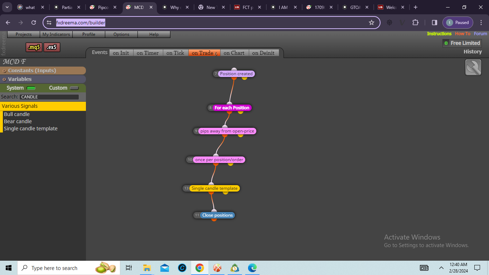The height and width of the screenshot is (275, 489).
Task: Open the Forum link
Action: click(x=480, y=34)
